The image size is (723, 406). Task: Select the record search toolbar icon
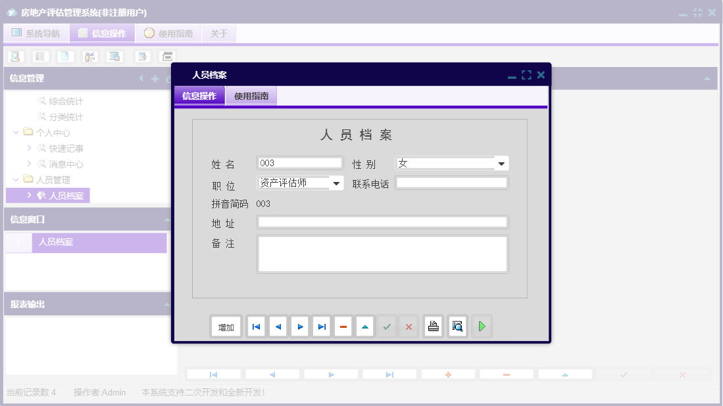coord(14,56)
